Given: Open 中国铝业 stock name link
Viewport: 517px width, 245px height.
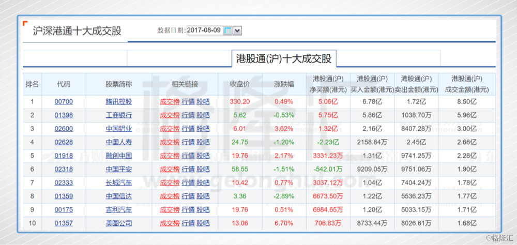Looking at the screenshot, I should point(119,129).
